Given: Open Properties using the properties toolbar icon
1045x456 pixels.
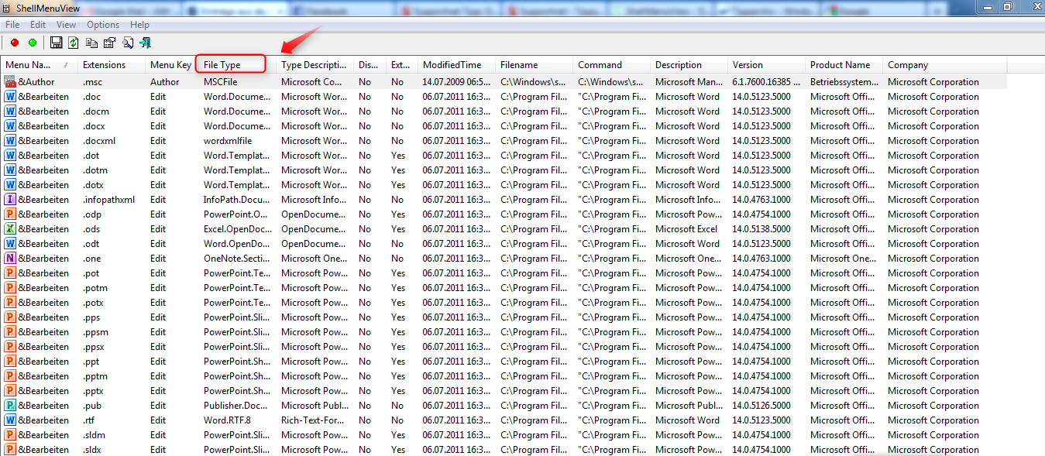Looking at the screenshot, I should [x=109, y=42].
